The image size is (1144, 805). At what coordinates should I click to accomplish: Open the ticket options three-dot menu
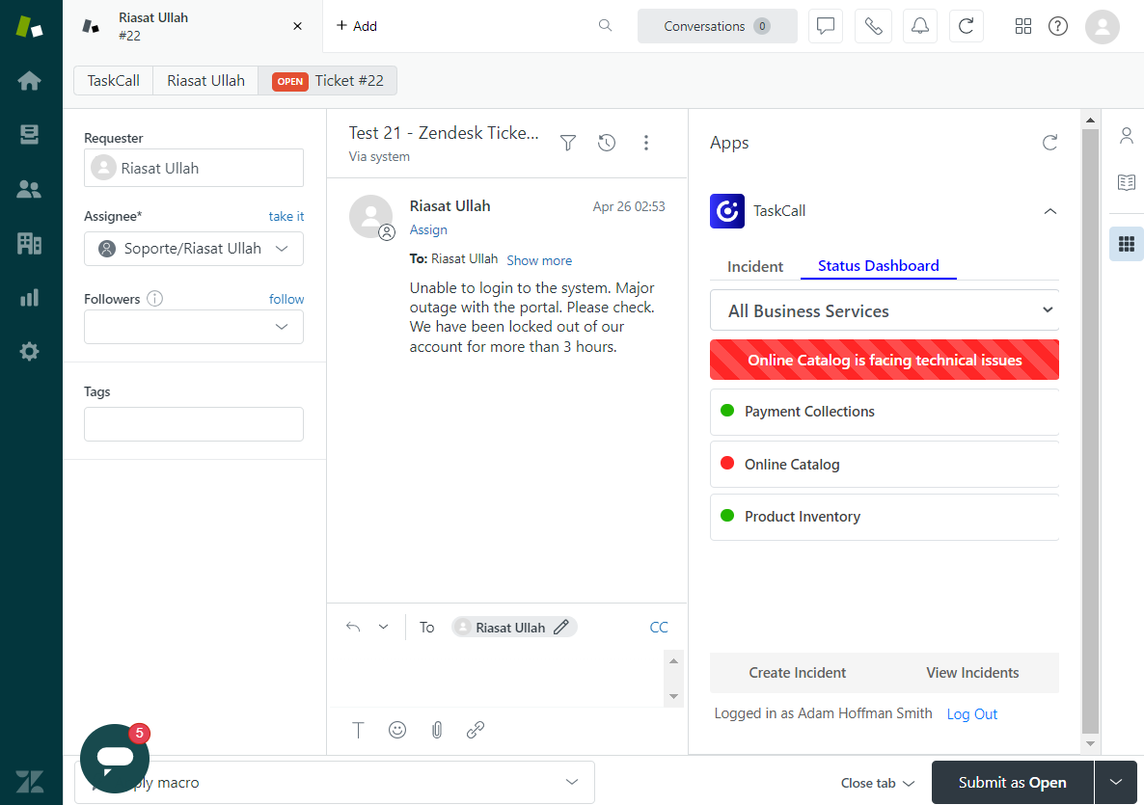tap(645, 142)
